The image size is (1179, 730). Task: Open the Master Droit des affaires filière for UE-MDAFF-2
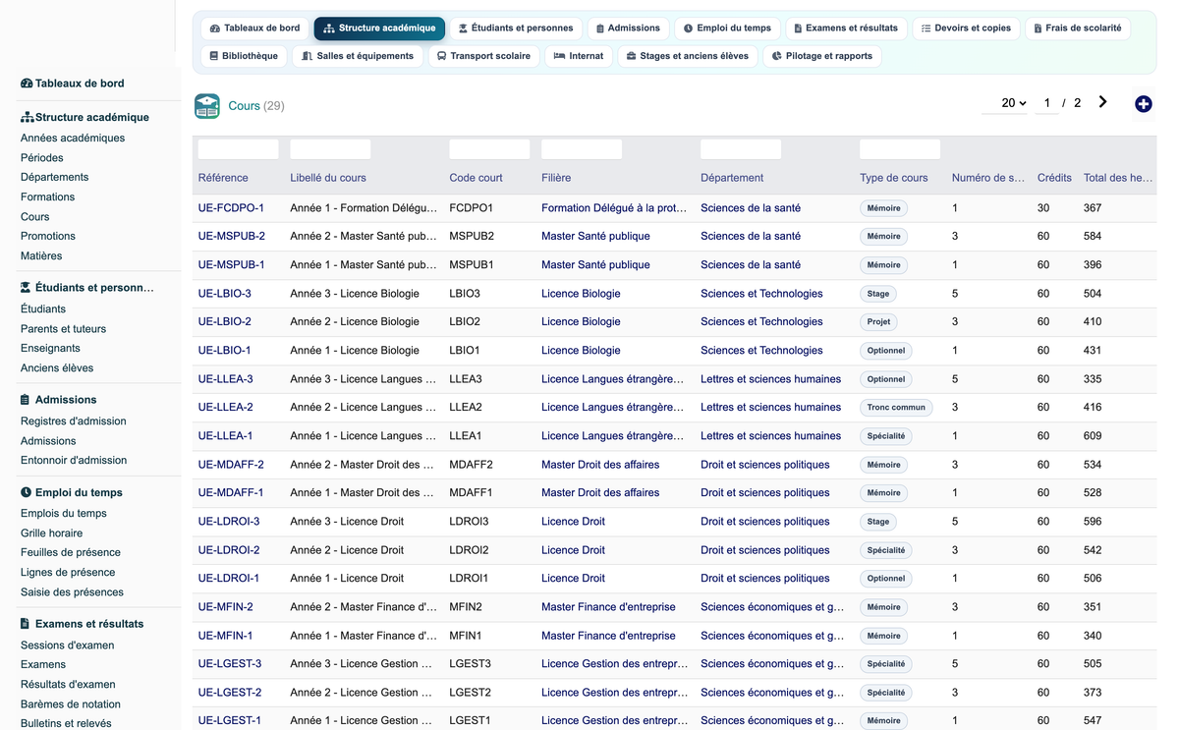(600, 465)
